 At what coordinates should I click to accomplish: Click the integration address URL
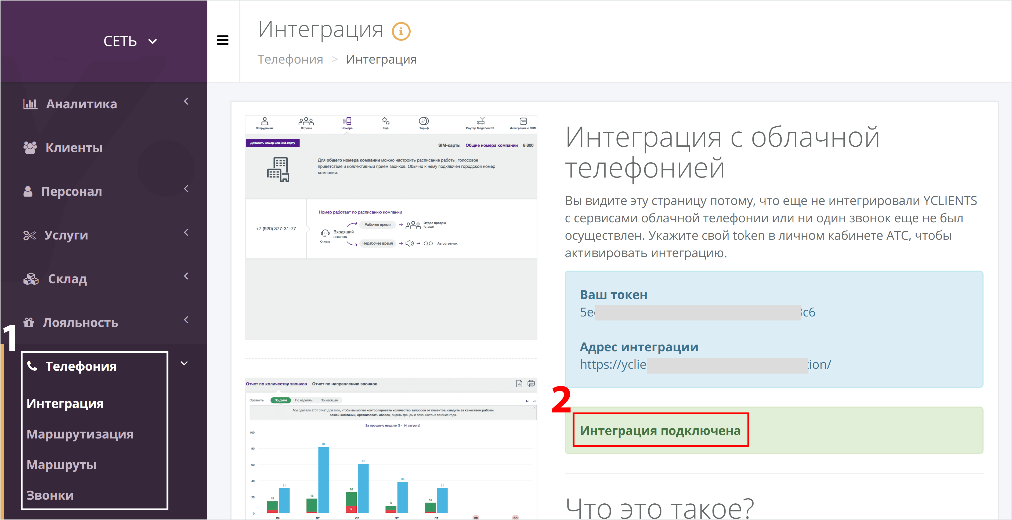pyautogui.click(x=706, y=365)
